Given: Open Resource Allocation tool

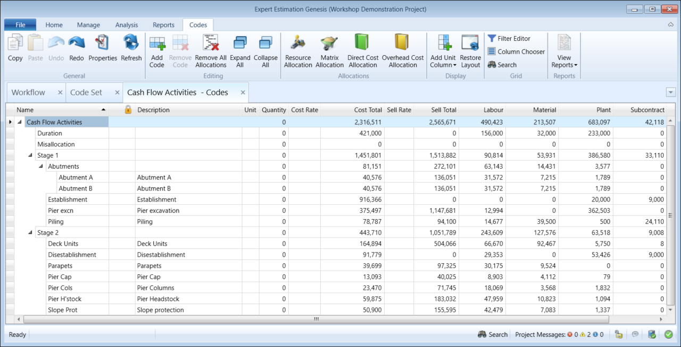Looking at the screenshot, I should coord(298,43).
